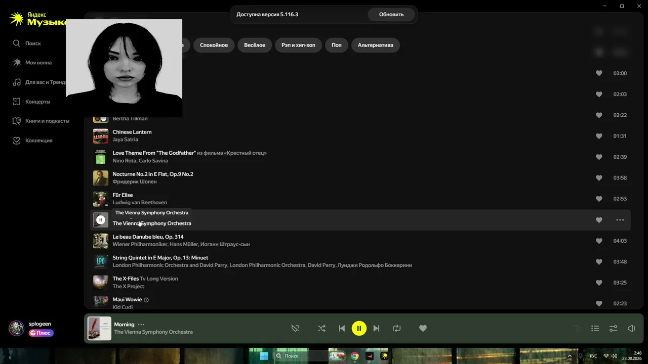Open artist Фридерик Шопен
Image resolution: width=648 pixels, height=364 pixels.
(135, 181)
